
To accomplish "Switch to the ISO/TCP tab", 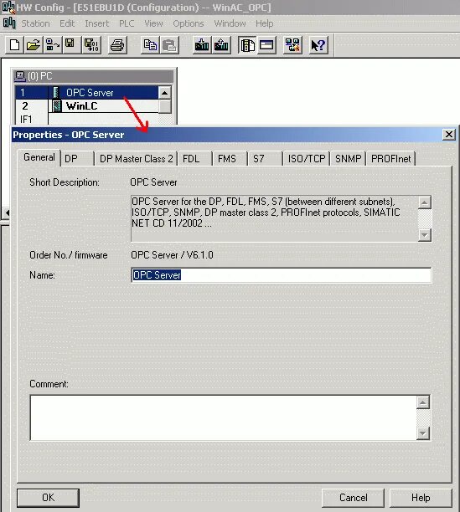I will click(x=307, y=159).
